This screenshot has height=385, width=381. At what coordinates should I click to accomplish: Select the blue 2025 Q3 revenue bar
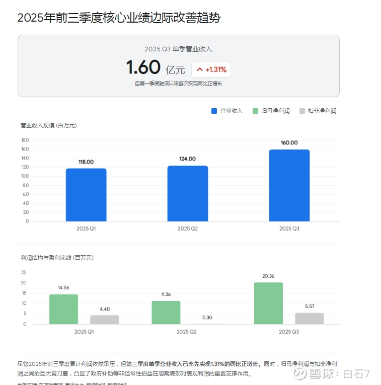(x=289, y=185)
